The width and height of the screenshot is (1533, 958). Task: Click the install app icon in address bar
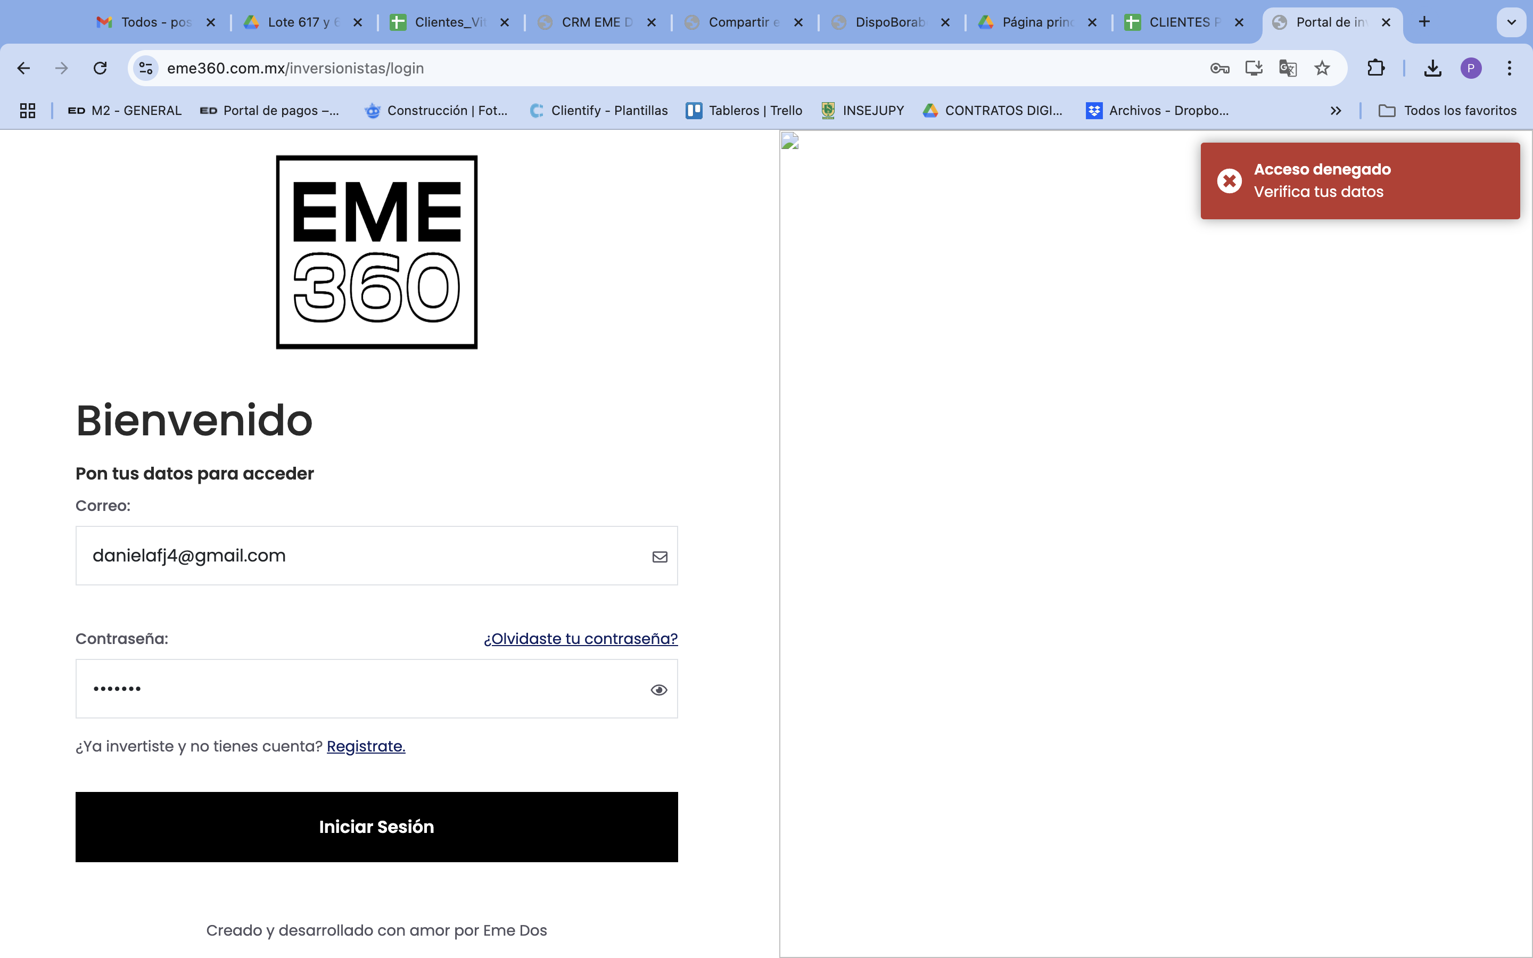pyautogui.click(x=1254, y=68)
